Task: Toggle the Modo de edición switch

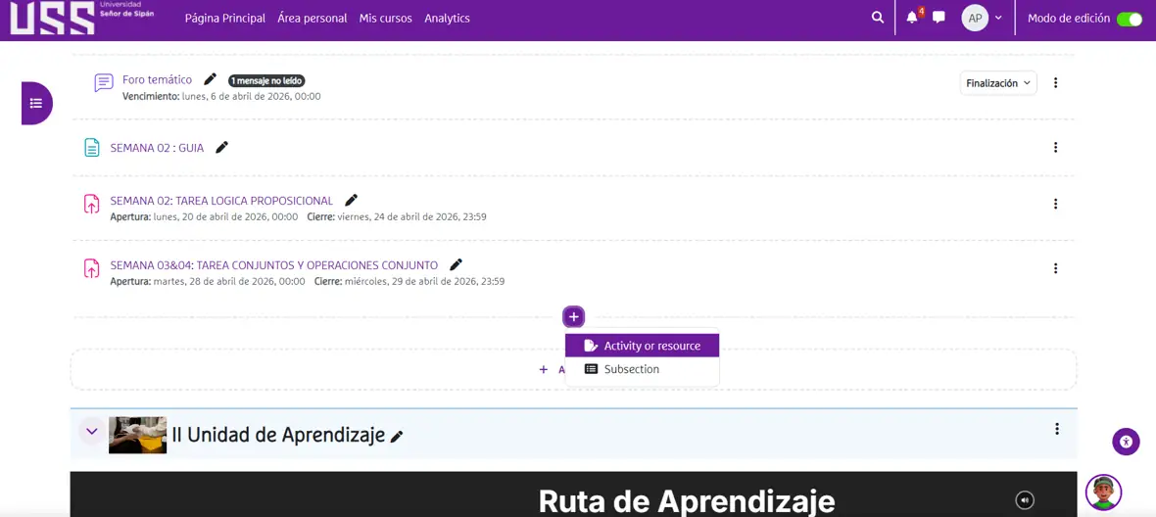Action: (1129, 19)
